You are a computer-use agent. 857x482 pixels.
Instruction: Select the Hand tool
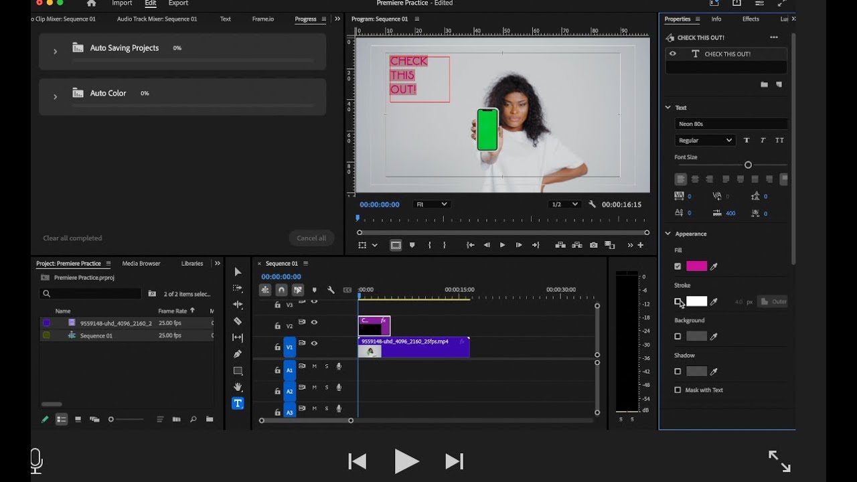[238, 386]
